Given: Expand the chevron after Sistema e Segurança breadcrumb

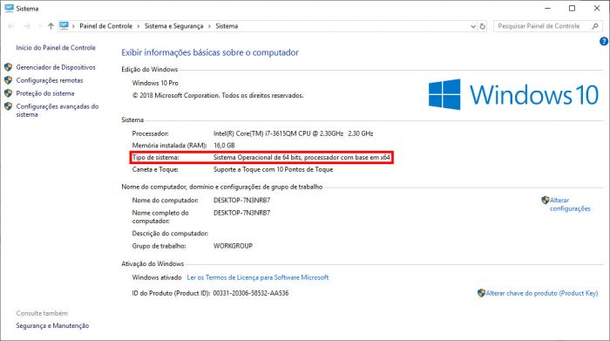Looking at the screenshot, I should 209,26.
